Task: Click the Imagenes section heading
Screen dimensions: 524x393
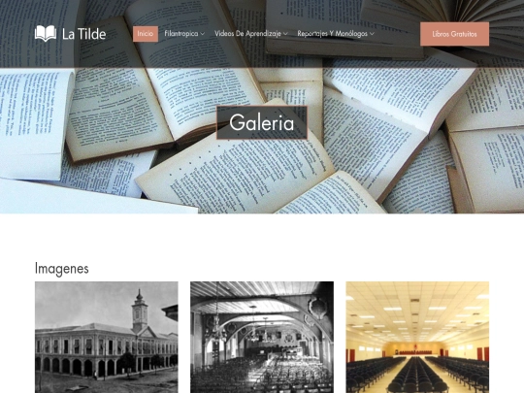Action: tap(62, 269)
